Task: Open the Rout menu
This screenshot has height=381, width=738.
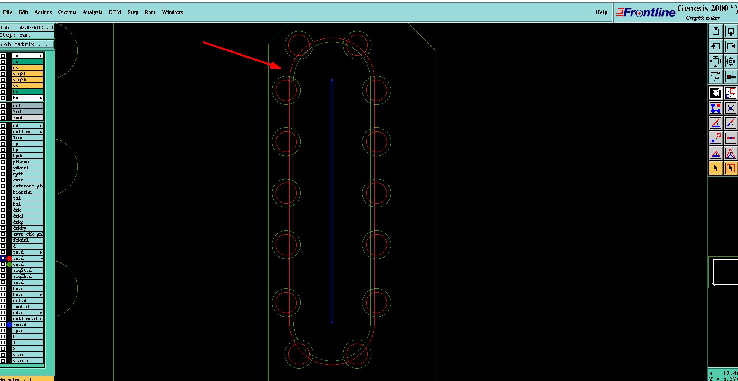Action: [150, 12]
